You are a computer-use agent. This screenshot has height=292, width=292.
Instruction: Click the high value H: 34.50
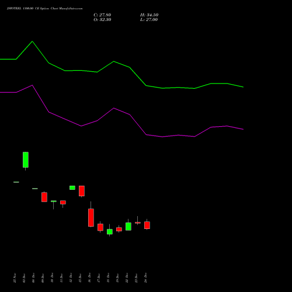pos(149,15)
